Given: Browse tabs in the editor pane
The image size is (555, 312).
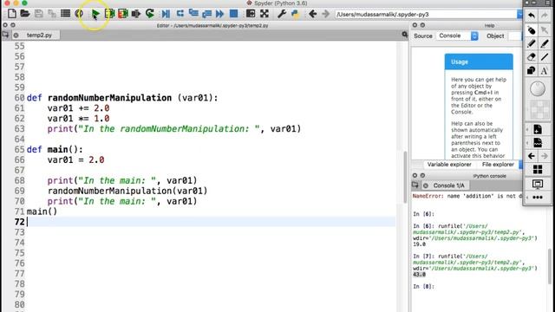Looking at the screenshot, I should 6,35.
